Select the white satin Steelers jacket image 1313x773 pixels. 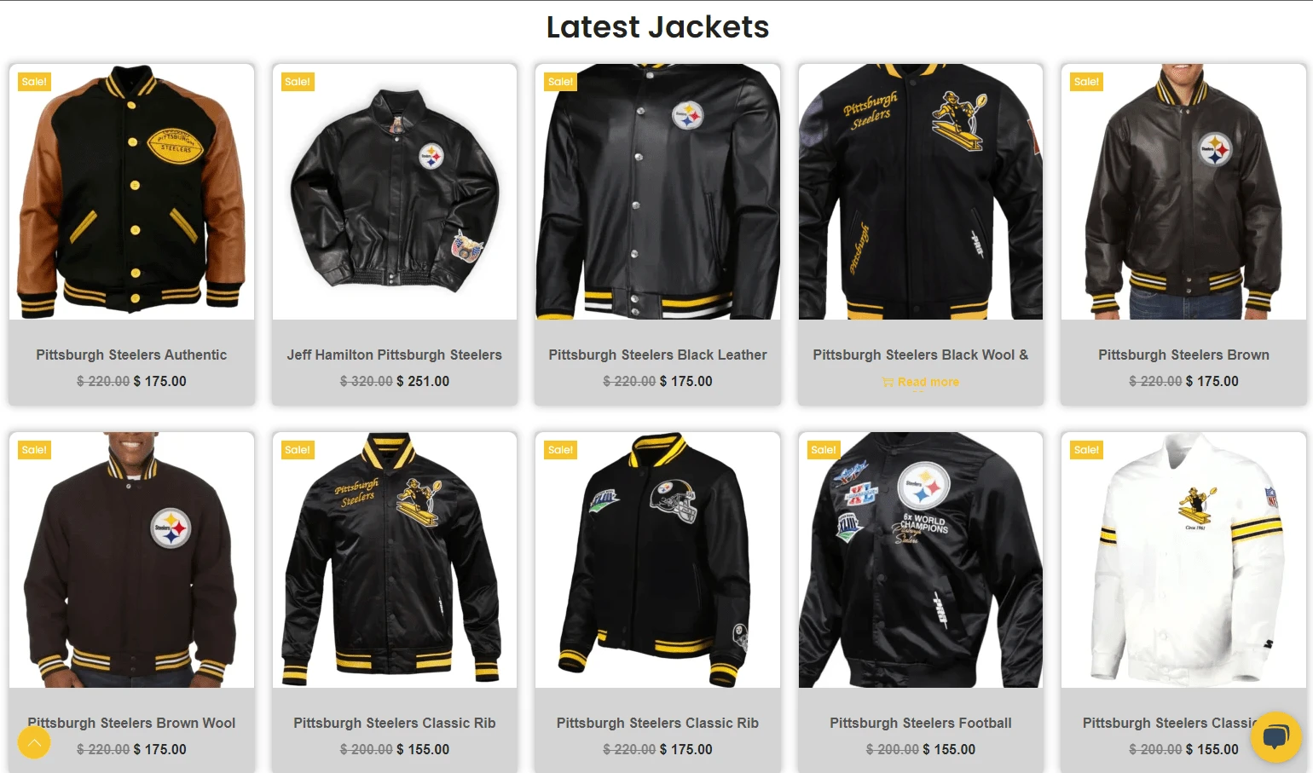(1183, 560)
